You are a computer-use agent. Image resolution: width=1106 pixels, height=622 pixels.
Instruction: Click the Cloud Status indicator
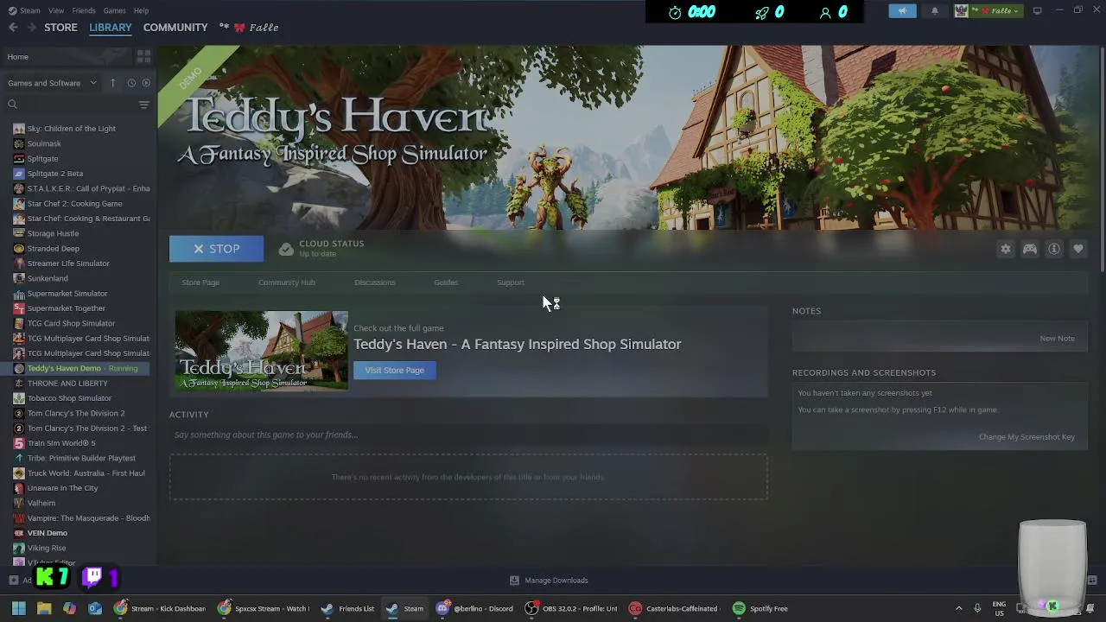click(x=321, y=249)
